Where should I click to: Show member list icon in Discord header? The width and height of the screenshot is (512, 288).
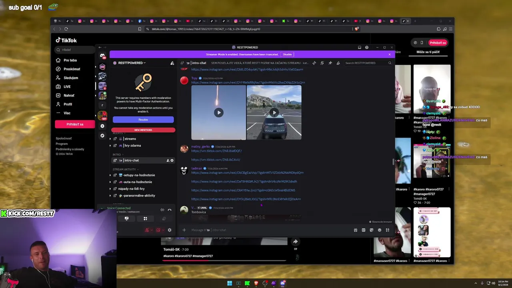338,63
